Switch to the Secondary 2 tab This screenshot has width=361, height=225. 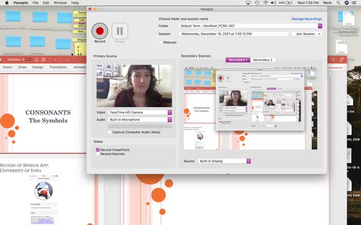pyautogui.click(x=262, y=60)
